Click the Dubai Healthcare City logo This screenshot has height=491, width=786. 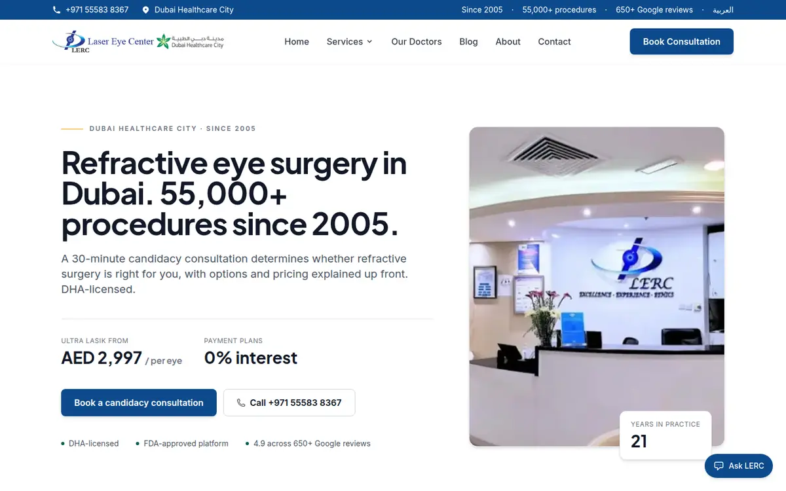click(x=190, y=41)
